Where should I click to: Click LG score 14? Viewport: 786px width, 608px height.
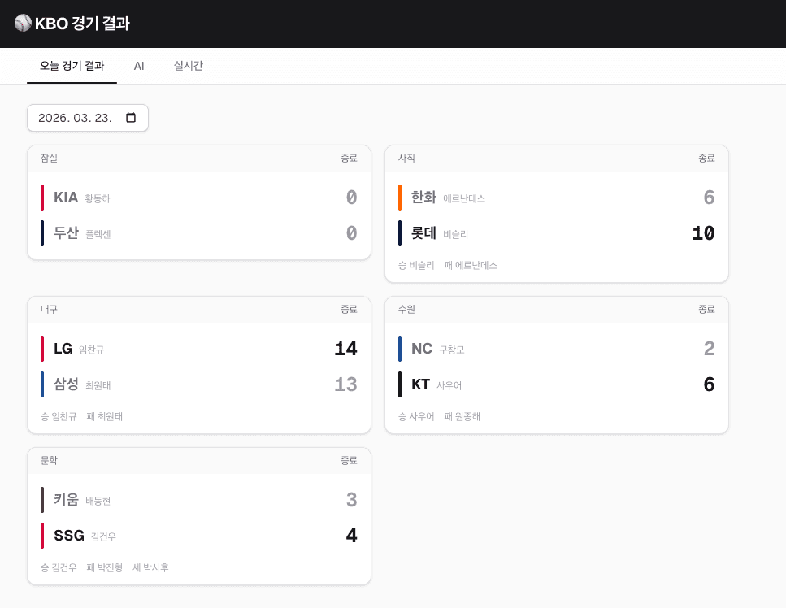(x=346, y=349)
